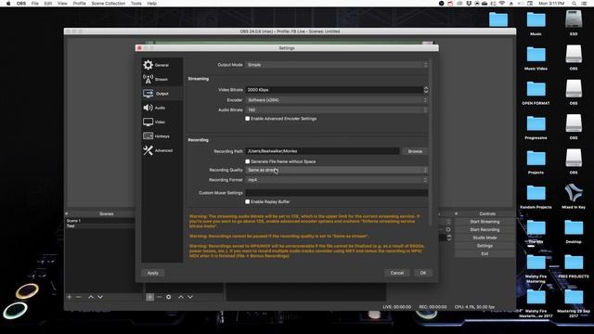Click the LIVE: 00:00:00 status text
Screen dimensions: 594x334
click(x=396, y=307)
